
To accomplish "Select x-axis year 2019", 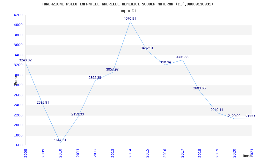I will tap(217, 153).
